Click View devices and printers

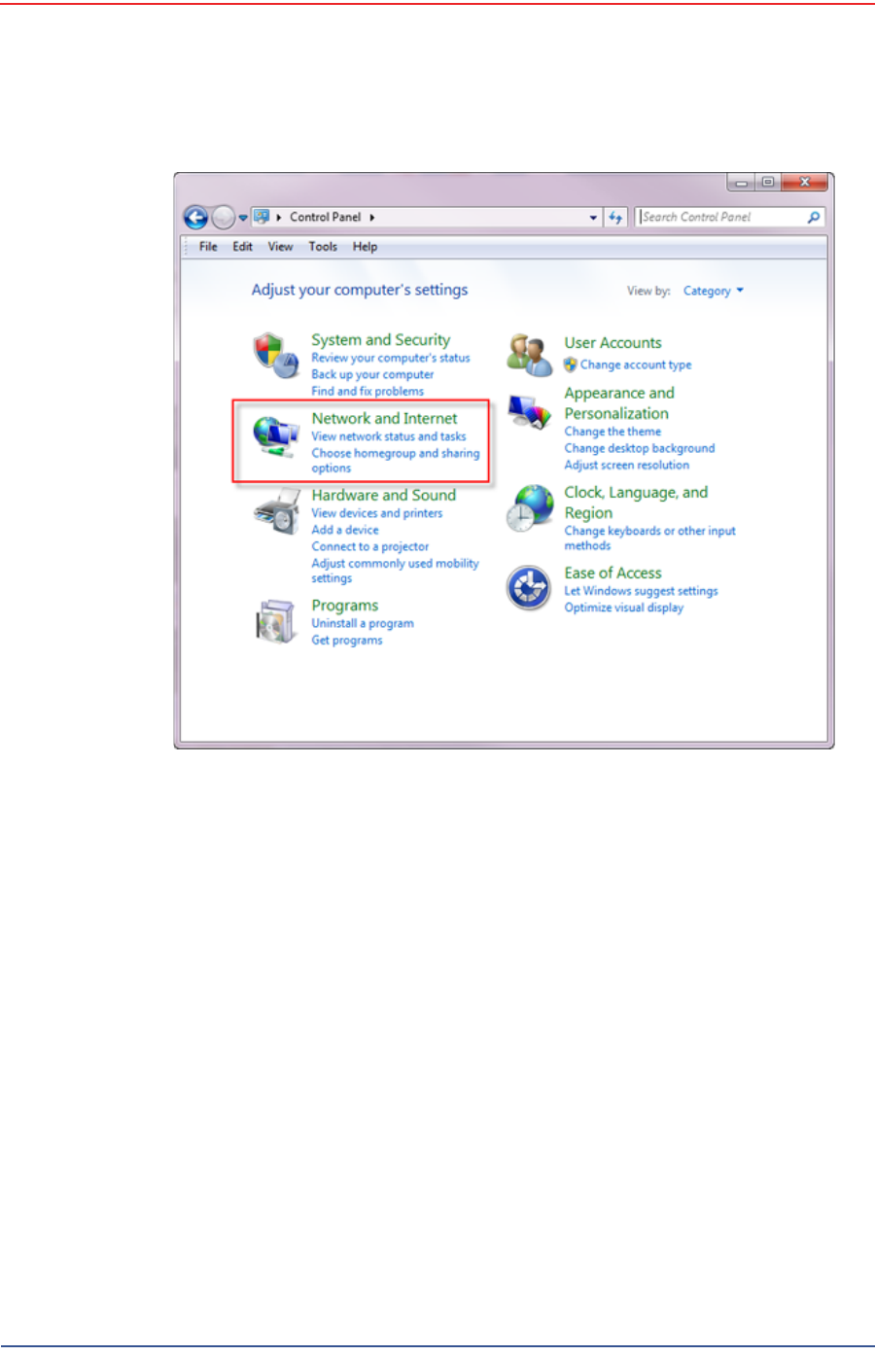tap(376, 513)
